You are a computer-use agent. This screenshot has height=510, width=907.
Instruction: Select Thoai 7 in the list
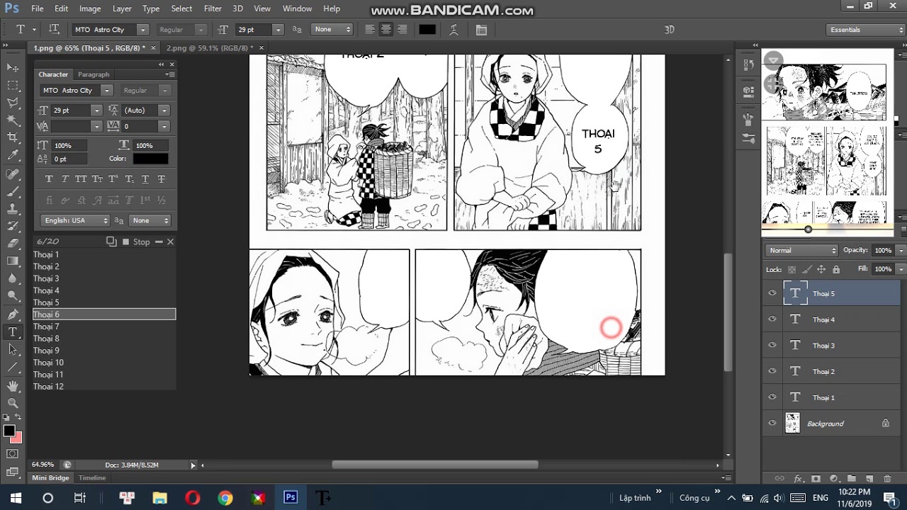click(x=104, y=327)
